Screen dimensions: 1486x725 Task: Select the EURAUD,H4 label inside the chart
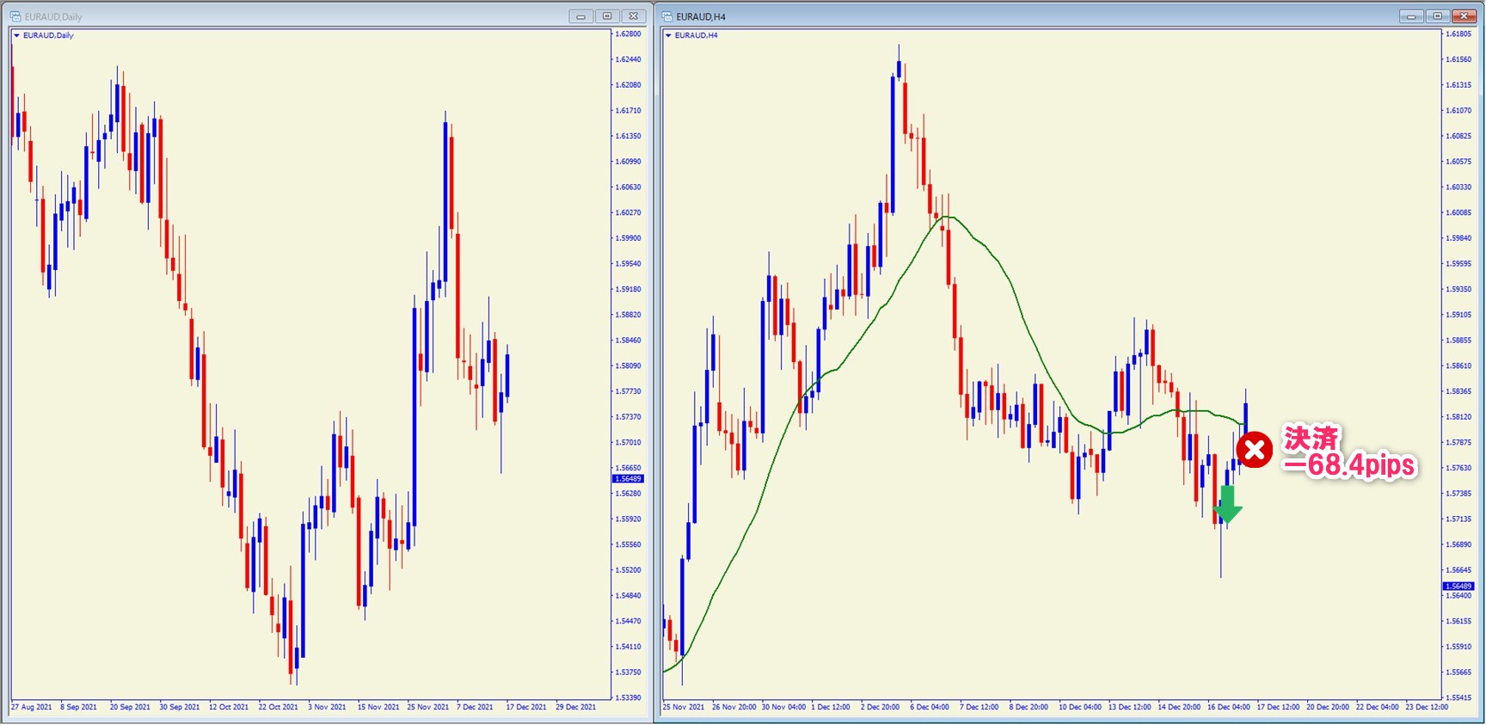697,35
